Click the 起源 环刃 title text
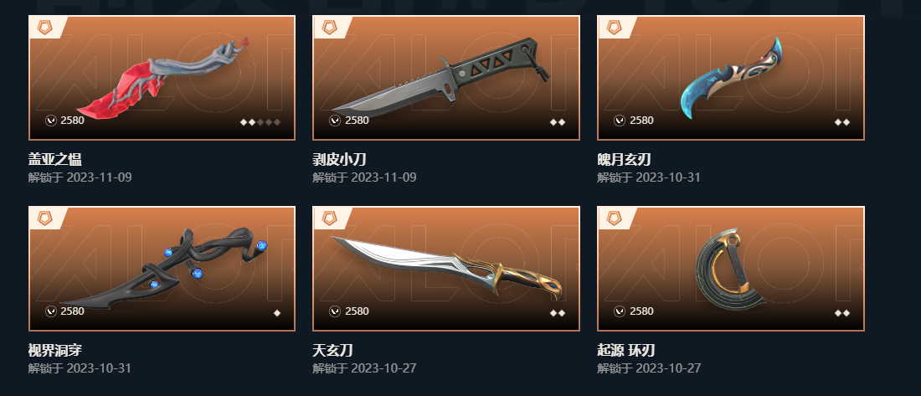The image size is (921, 396). (x=626, y=351)
